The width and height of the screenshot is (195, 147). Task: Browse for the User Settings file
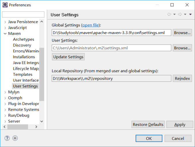(x=182, y=48)
